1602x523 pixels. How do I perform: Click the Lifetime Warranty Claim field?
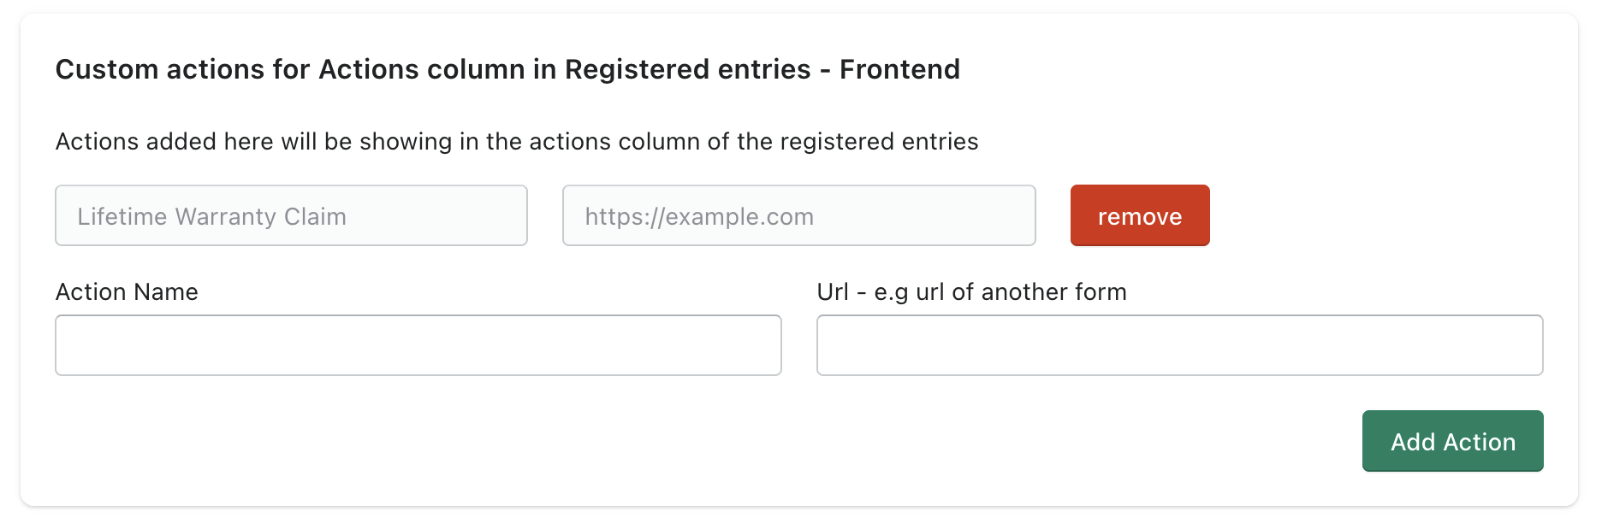[291, 216]
